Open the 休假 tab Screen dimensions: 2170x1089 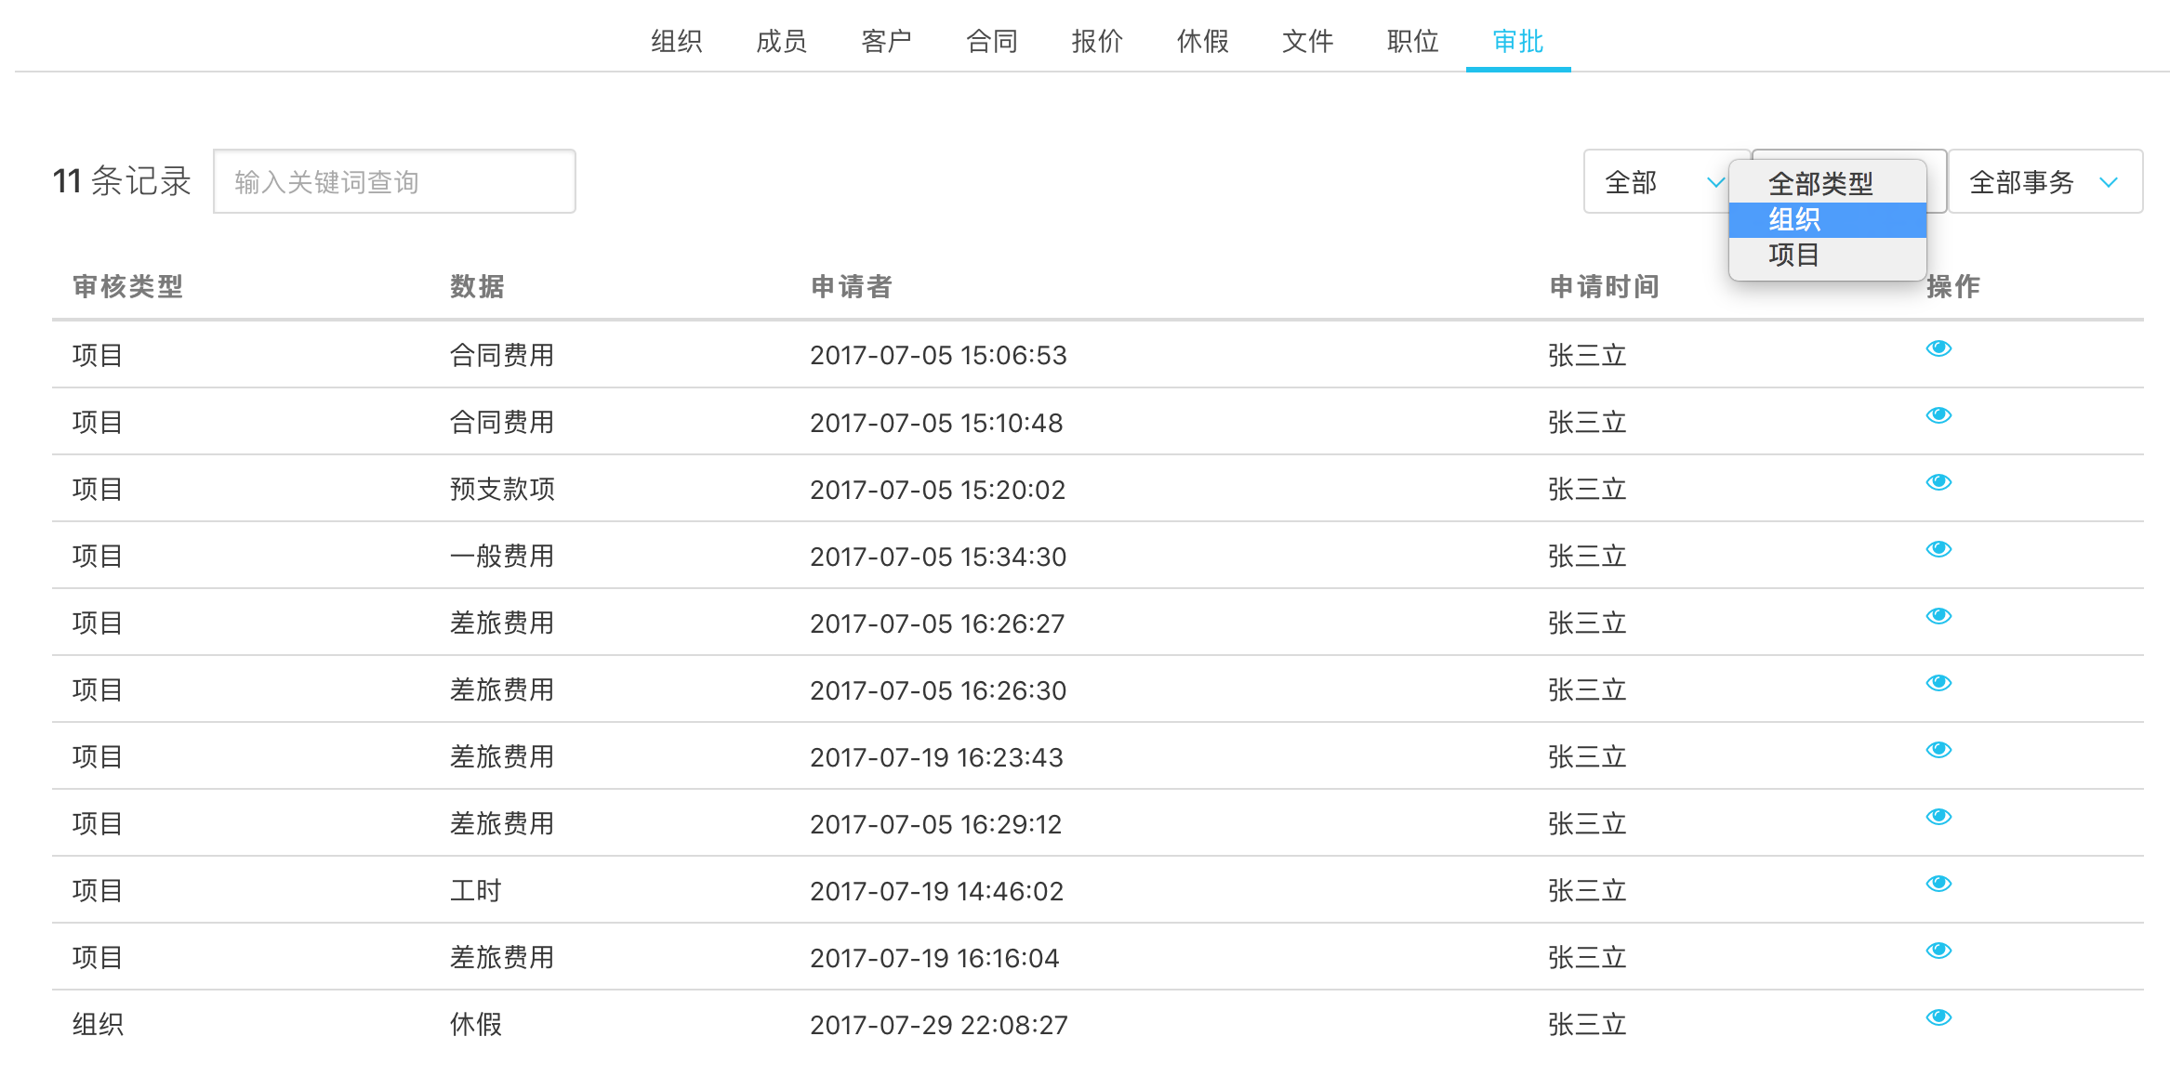[1202, 42]
